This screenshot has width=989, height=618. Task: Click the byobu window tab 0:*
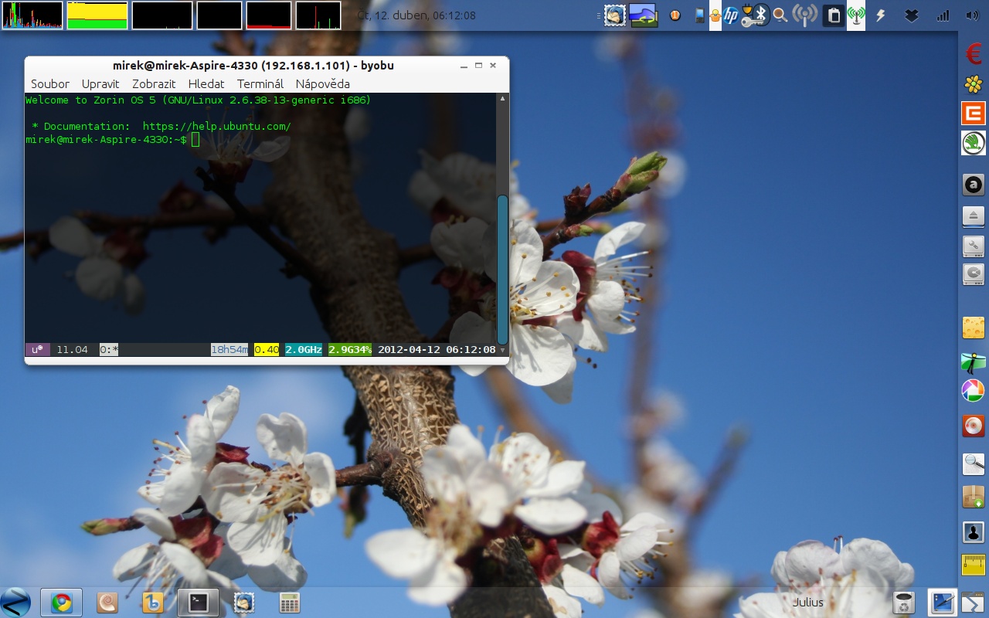109,350
